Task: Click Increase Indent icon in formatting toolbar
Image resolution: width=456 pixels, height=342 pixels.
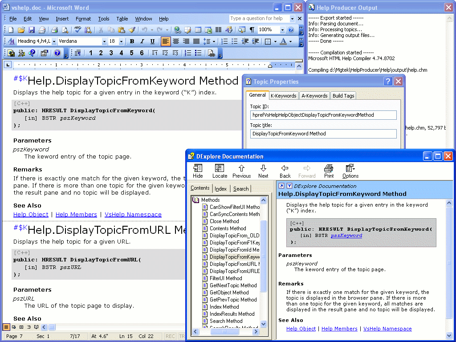Action: pos(255,41)
